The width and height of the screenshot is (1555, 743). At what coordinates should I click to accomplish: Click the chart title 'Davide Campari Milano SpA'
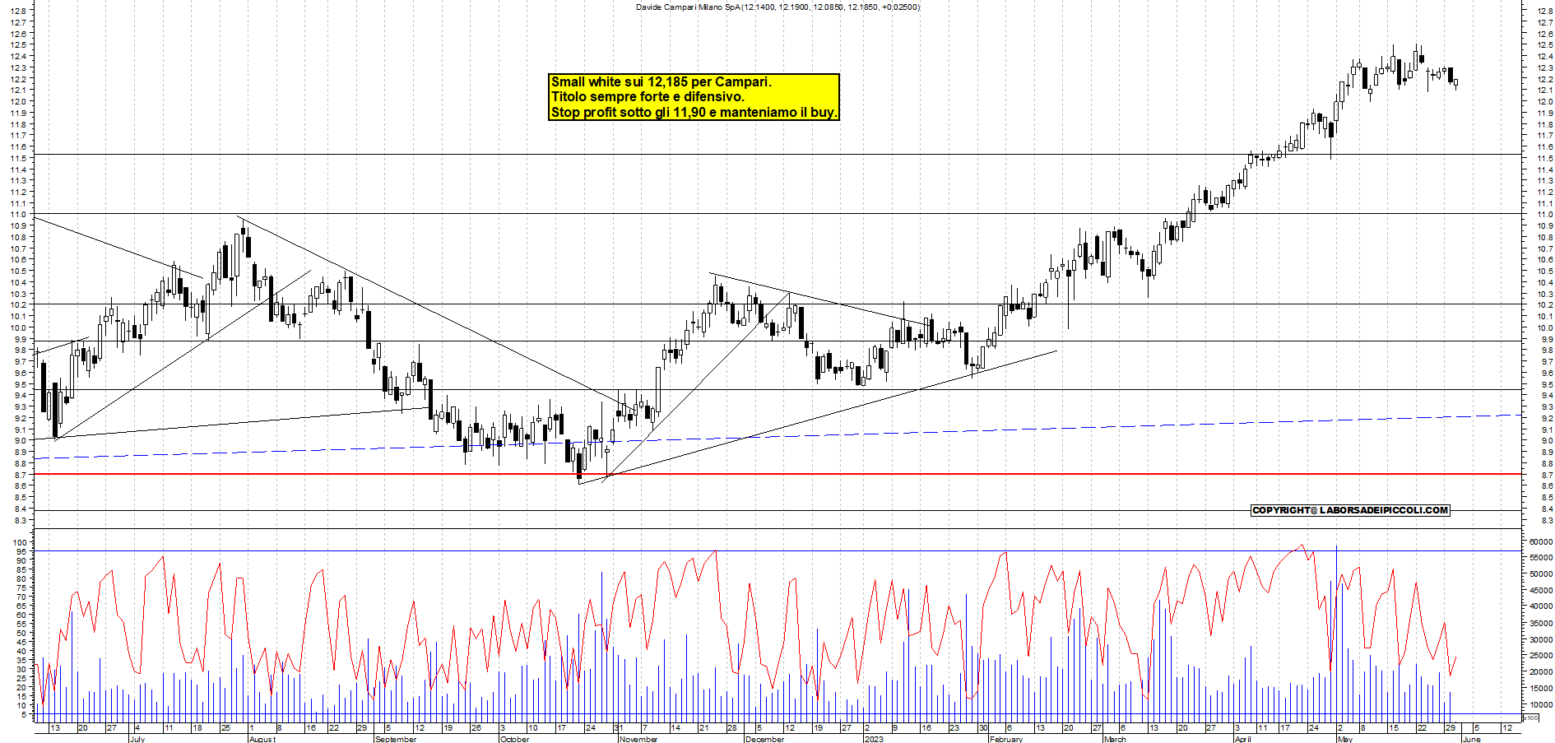pos(689,7)
